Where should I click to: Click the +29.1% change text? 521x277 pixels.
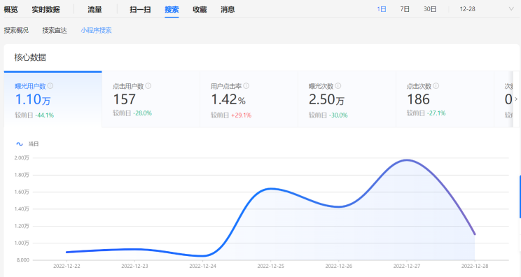(x=241, y=115)
